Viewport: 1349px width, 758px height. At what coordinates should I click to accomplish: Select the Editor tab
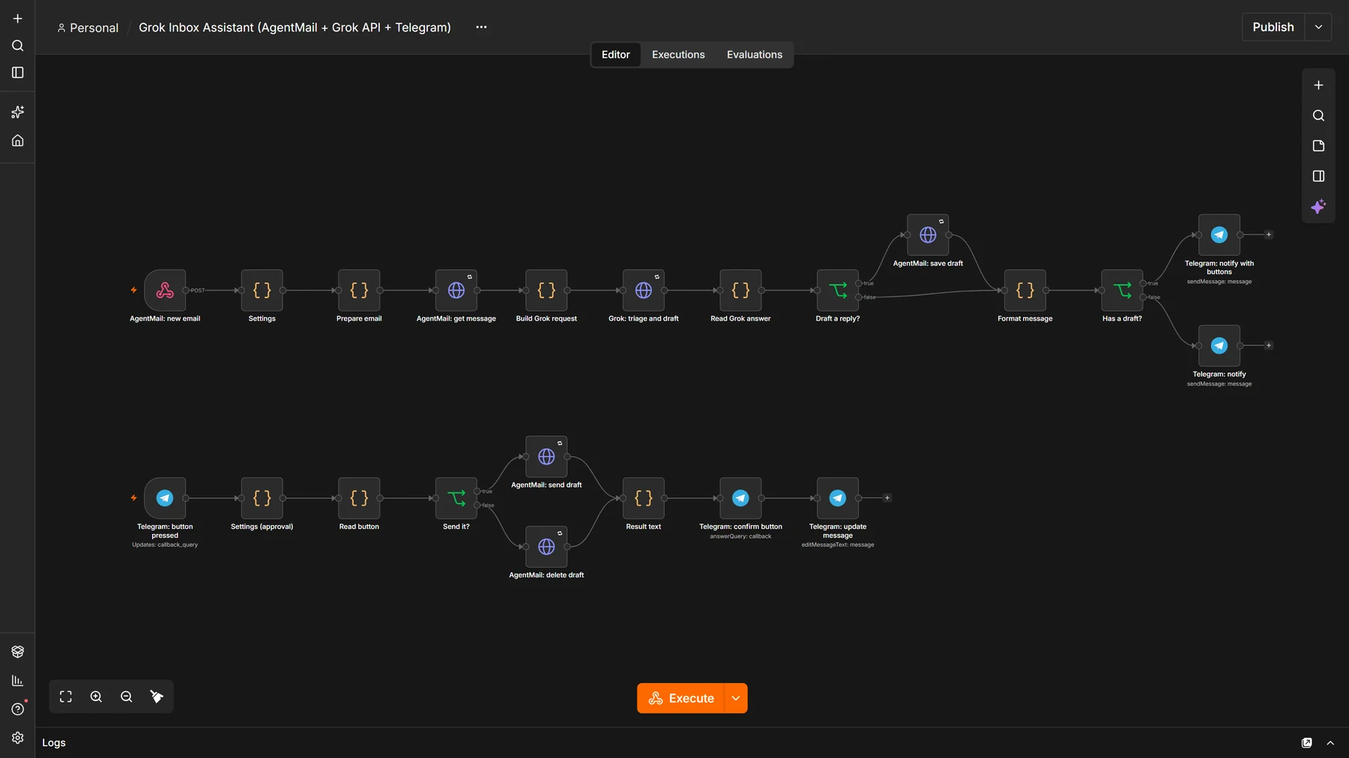tap(615, 55)
